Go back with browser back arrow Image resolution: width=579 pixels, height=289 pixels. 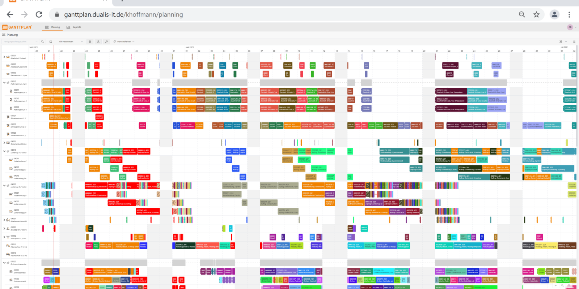10,14
